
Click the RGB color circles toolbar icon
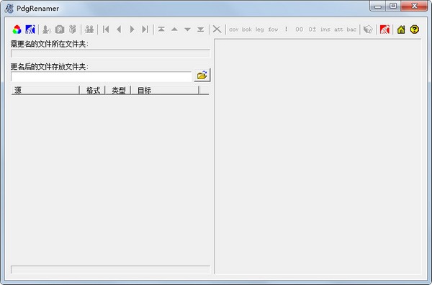click(17, 30)
